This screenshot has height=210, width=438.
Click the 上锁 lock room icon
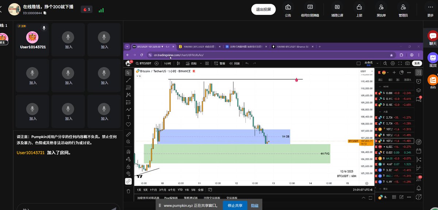(x=359, y=7)
